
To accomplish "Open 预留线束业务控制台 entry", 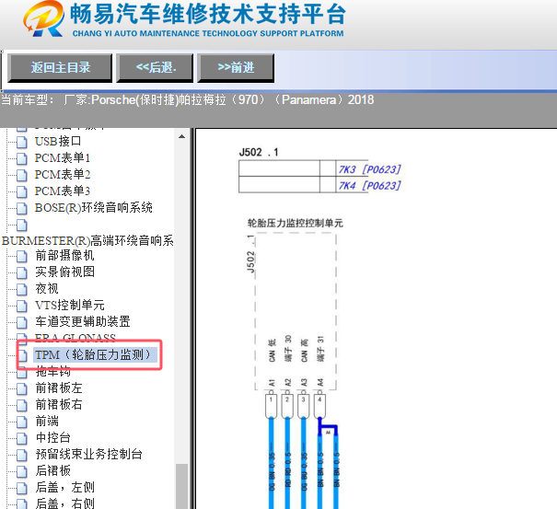I will coord(88,455).
